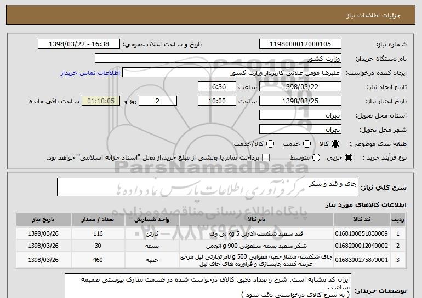Screen dimensions: 422x298
Task: Click the اطلاعات کالاهای مورد نیاز heading
Action: tap(366, 205)
